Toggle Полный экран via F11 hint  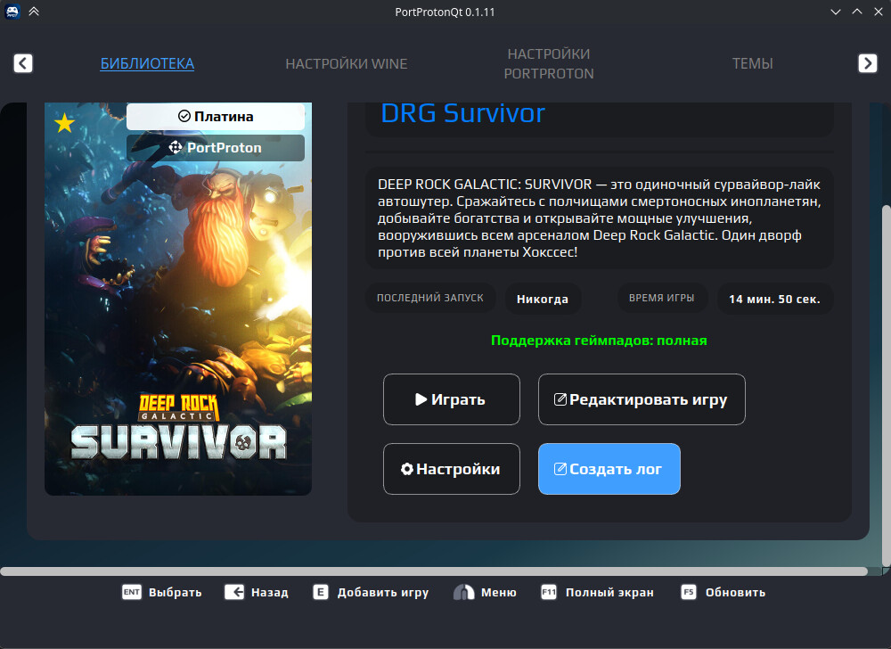549,593
